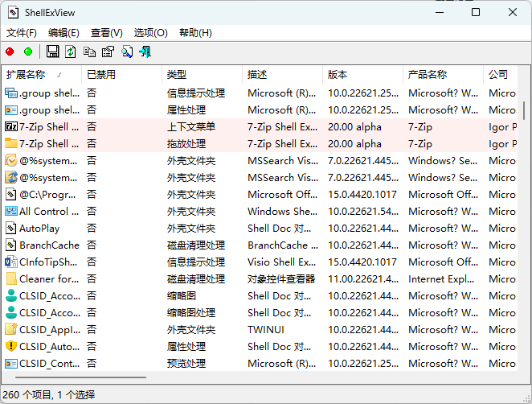532x404 pixels.
Task: Open the 帮助(H) menu
Action: pos(195,33)
